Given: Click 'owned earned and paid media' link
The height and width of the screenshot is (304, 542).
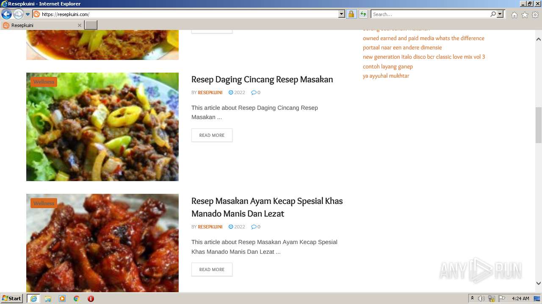Looking at the screenshot, I should tap(423, 38).
